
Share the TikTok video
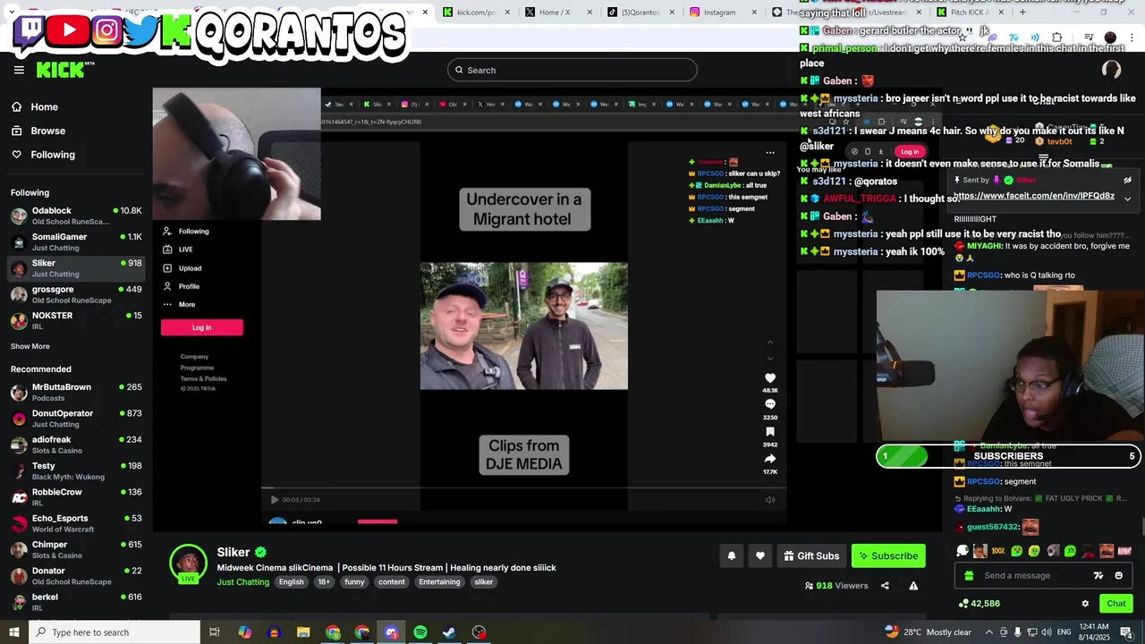(770, 459)
